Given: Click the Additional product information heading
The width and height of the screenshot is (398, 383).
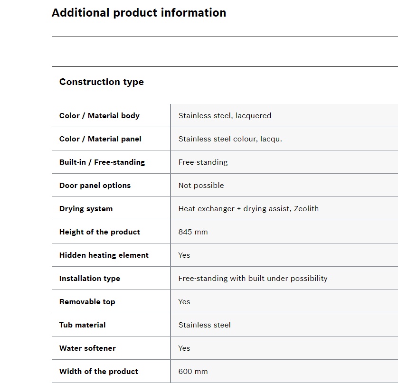Looking at the screenshot, I should pos(139,13).
